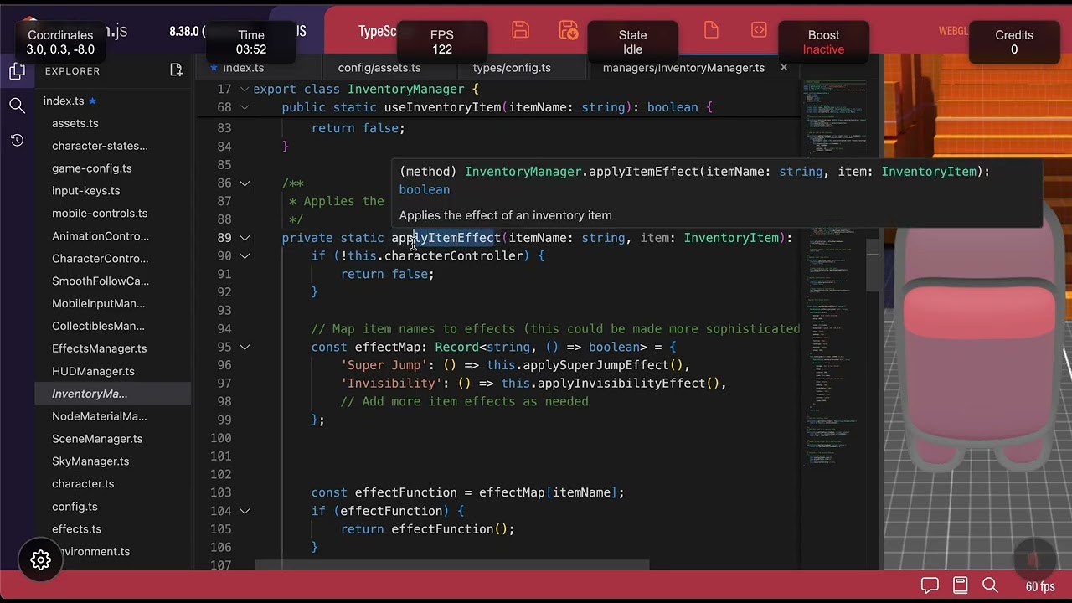Click the editor horizontal scrollbar
Viewport: 1072px width, 603px height.
[452, 565]
